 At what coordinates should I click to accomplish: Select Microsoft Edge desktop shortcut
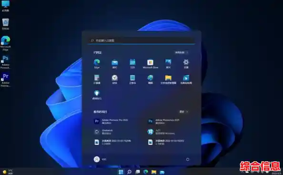click(5, 44)
